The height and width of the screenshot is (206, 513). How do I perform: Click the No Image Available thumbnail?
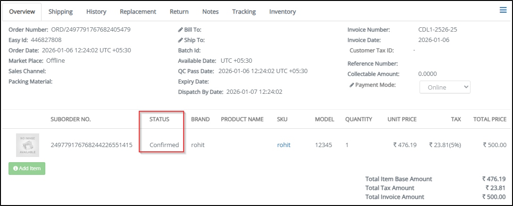[27, 145]
